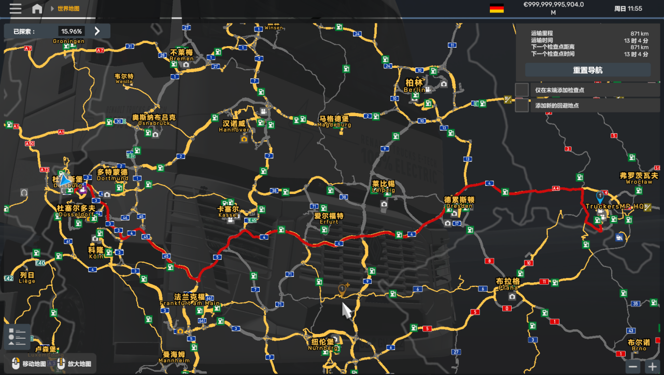Click the 马格德堡 Magdeburg label
This screenshot has width=664, height=375.
[335, 122]
